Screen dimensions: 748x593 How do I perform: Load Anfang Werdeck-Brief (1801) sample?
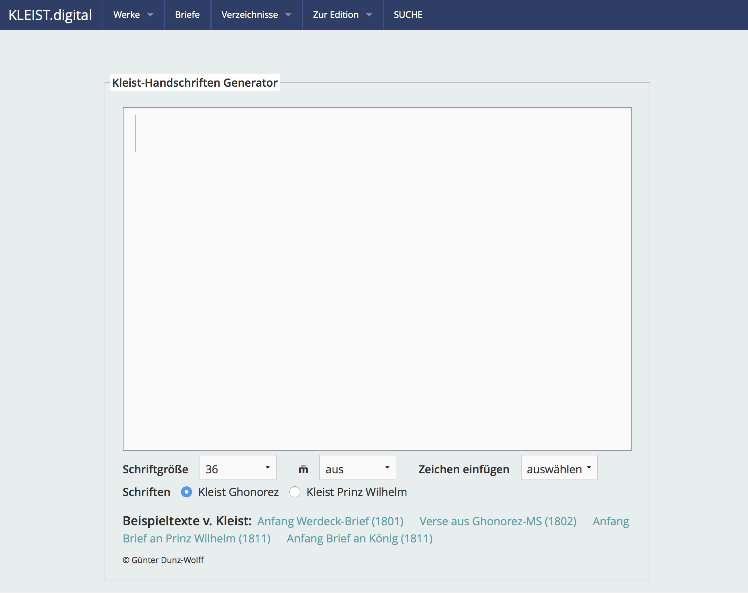click(x=330, y=521)
